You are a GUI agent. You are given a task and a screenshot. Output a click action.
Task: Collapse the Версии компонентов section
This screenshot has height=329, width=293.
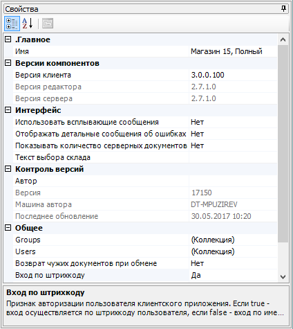tap(8, 63)
